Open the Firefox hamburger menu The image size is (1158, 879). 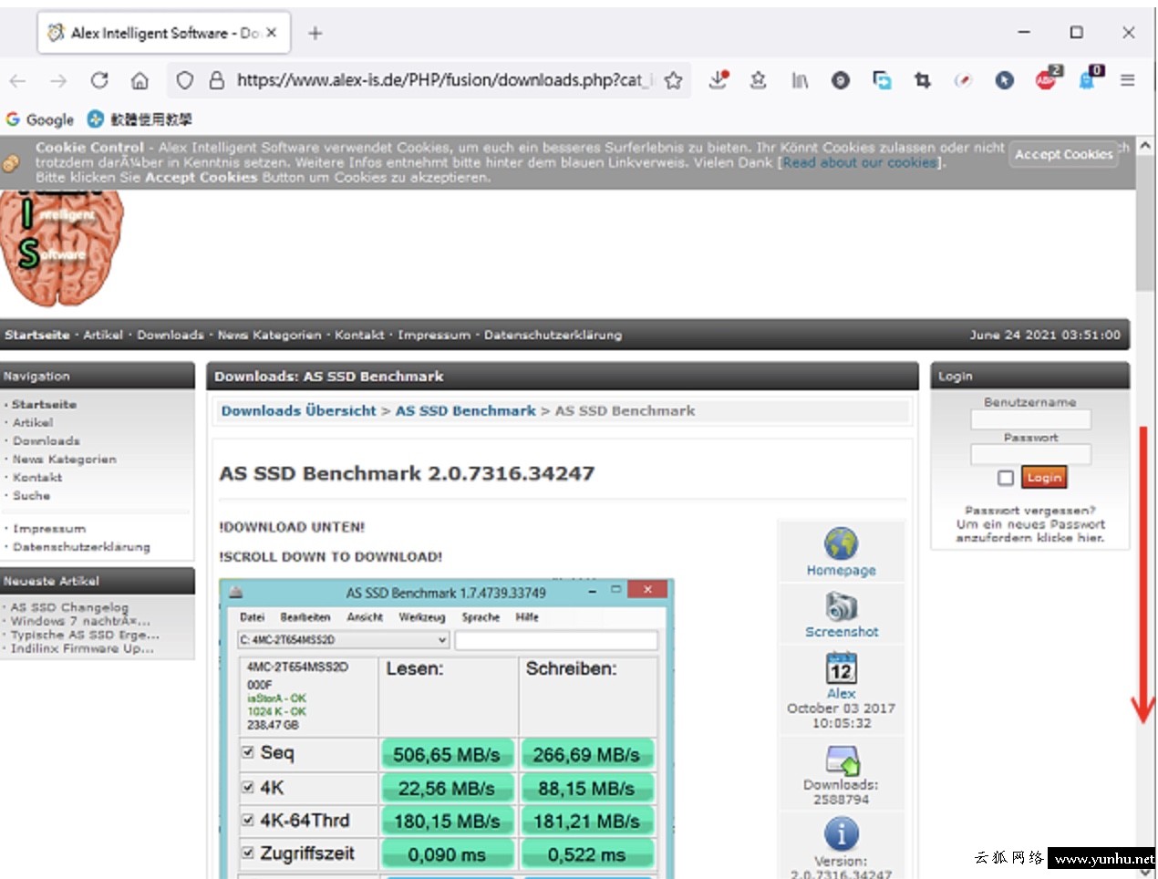[1128, 80]
